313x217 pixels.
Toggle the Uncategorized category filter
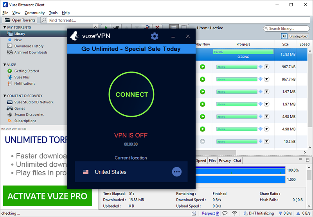coord(298,36)
